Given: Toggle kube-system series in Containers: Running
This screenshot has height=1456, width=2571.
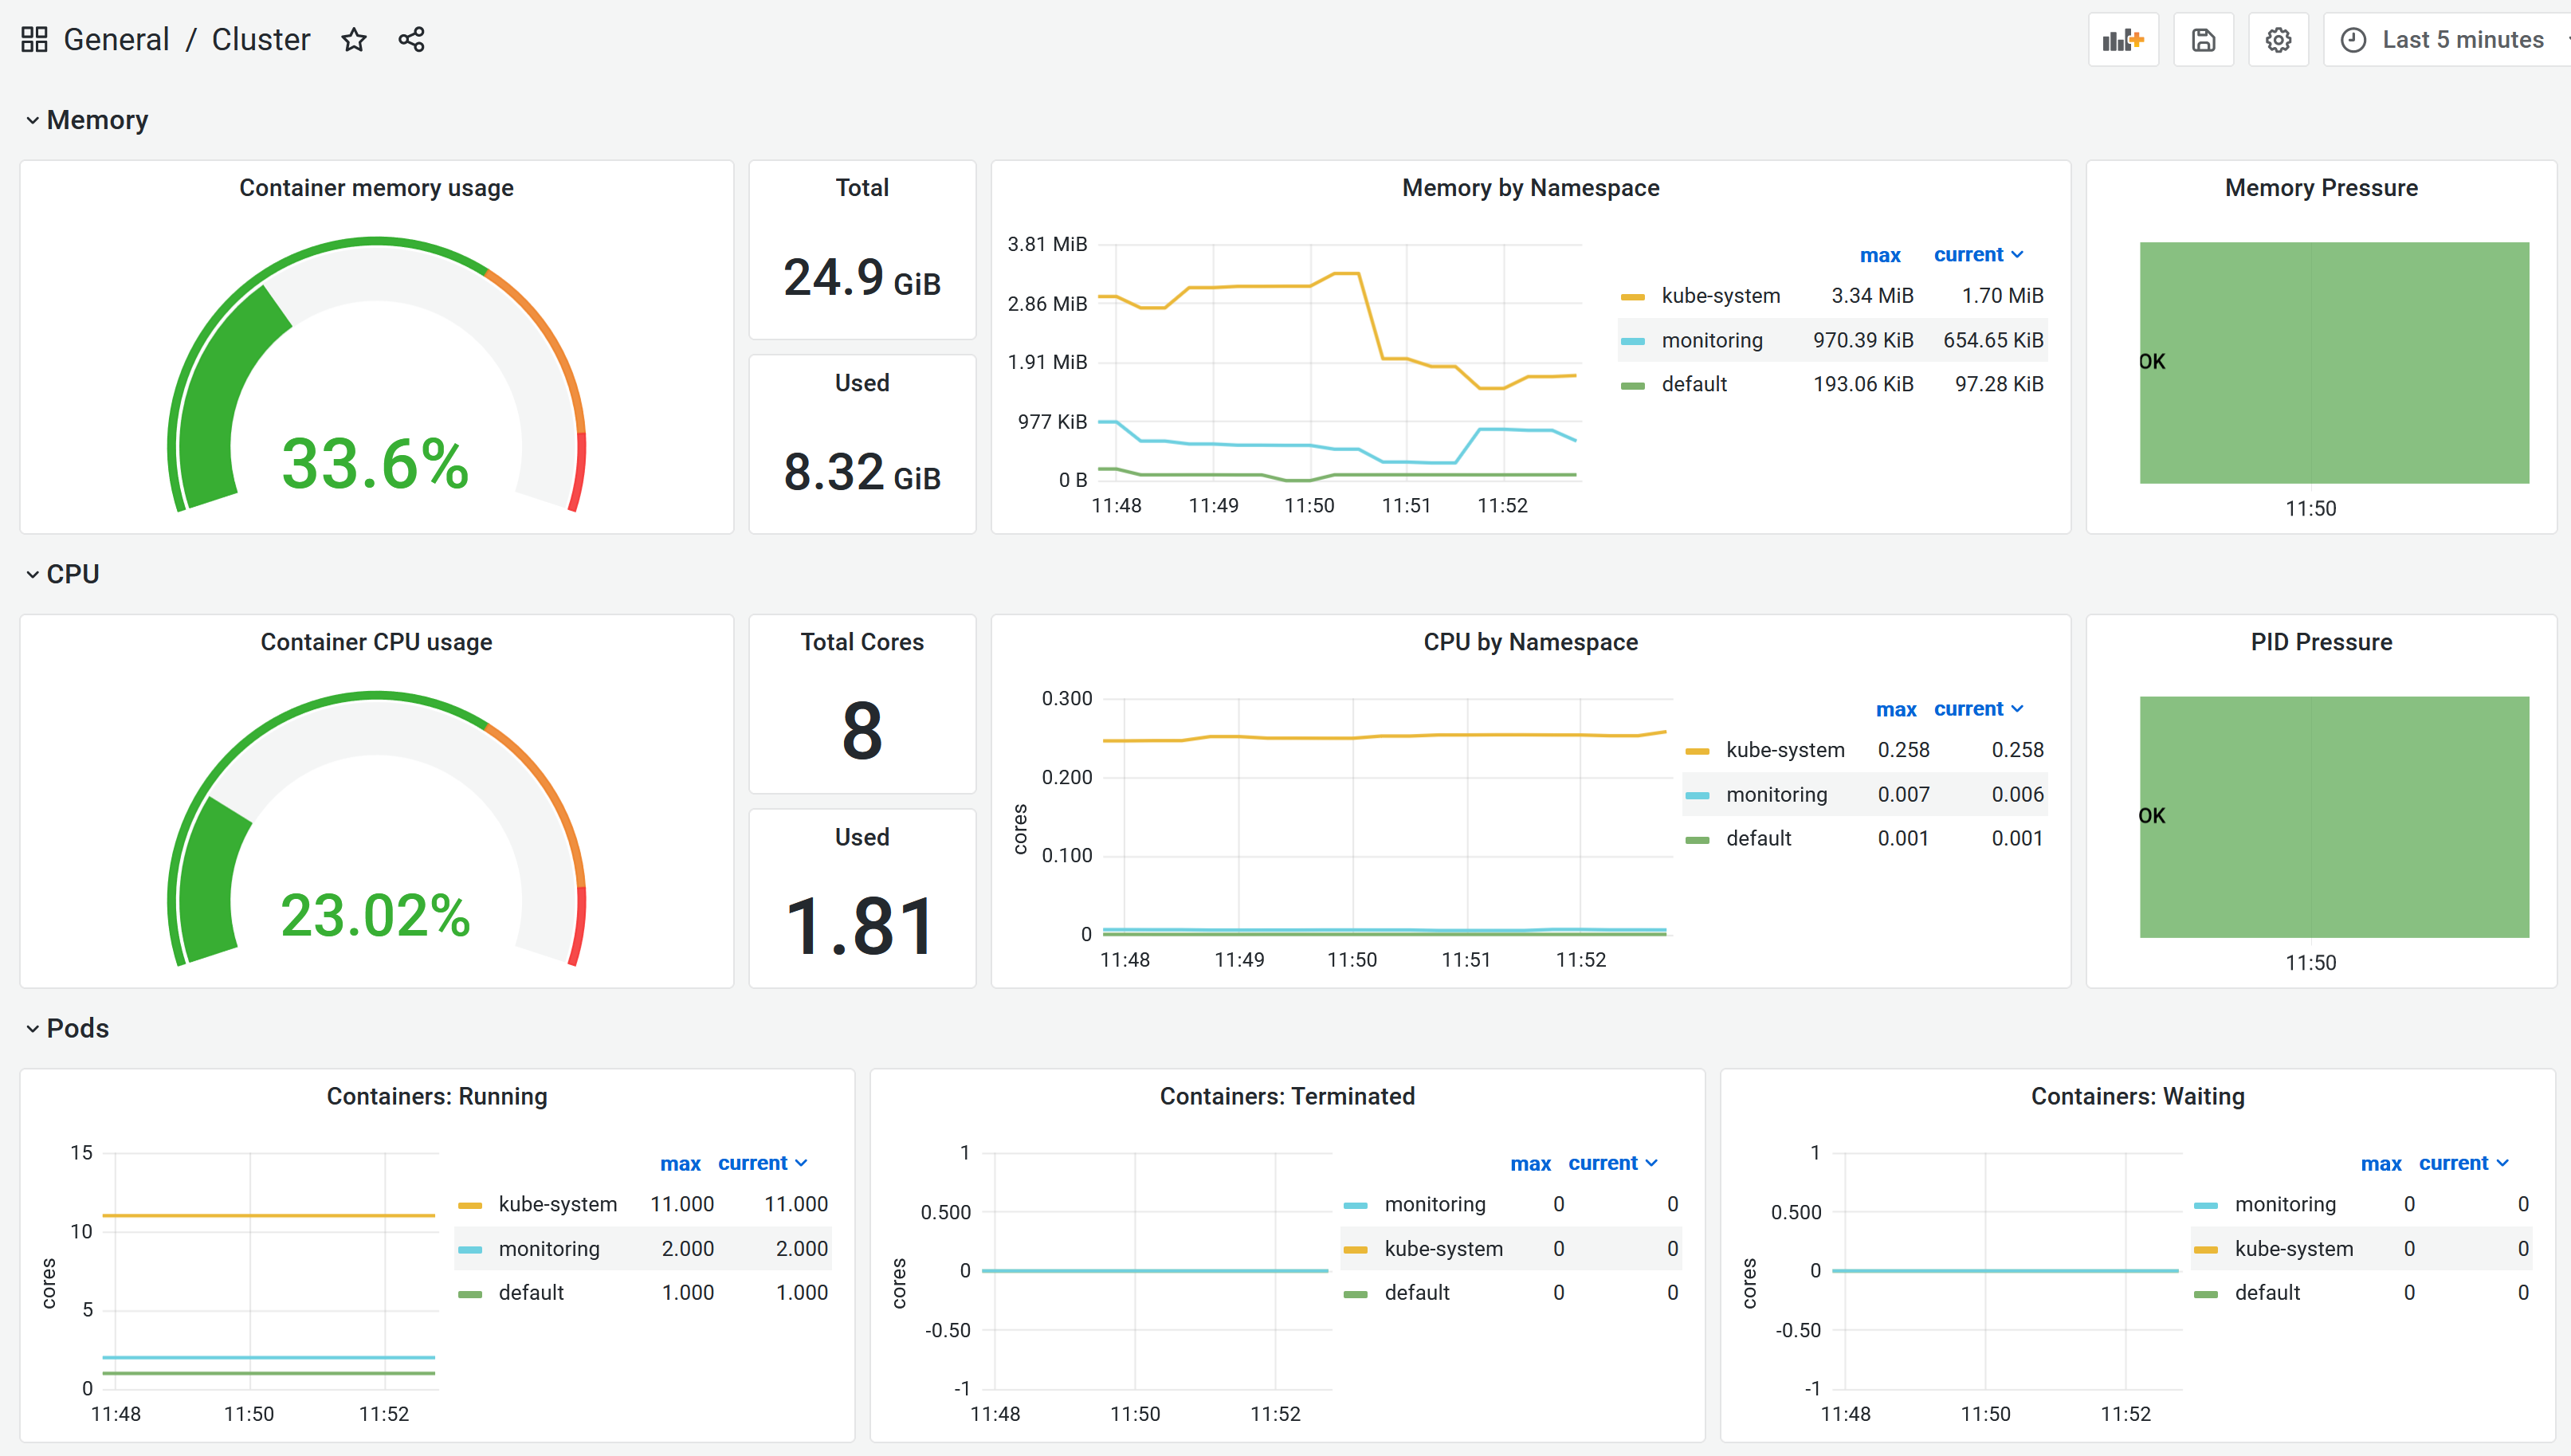Looking at the screenshot, I should 557,1204.
